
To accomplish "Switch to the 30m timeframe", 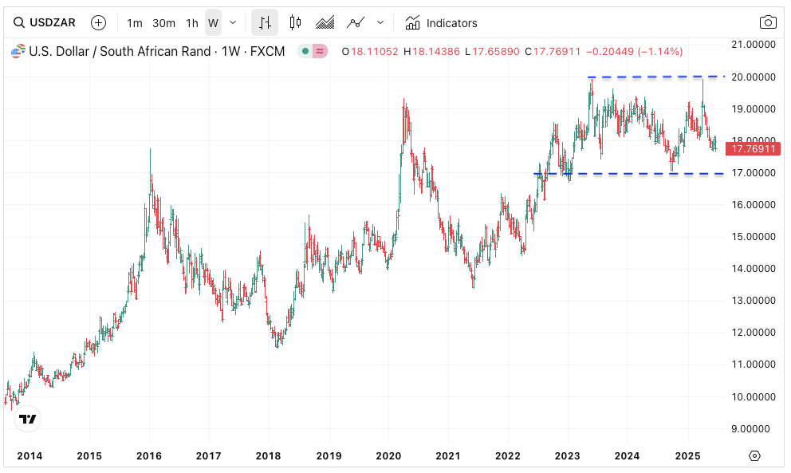I will 163,23.
